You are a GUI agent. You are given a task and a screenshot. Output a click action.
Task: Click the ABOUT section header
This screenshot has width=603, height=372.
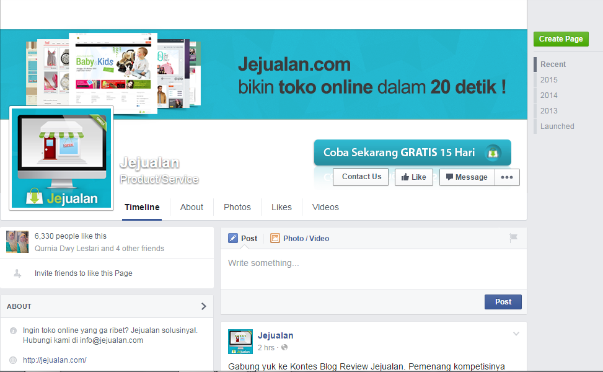(107, 306)
